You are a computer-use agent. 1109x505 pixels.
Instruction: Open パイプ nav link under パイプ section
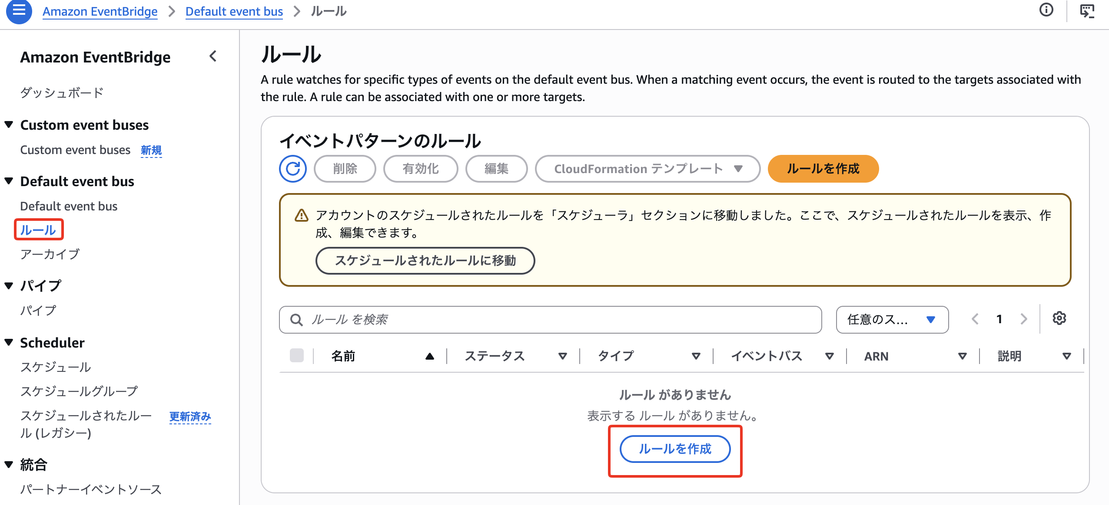(x=38, y=311)
